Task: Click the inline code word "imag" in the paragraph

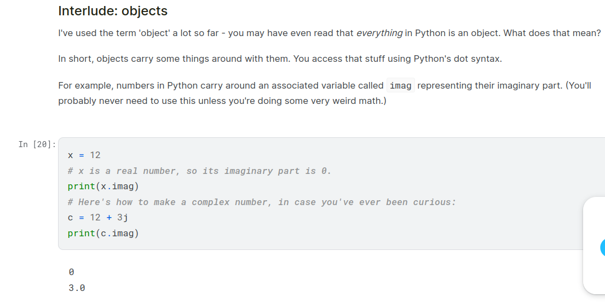Action: [x=400, y=86]
